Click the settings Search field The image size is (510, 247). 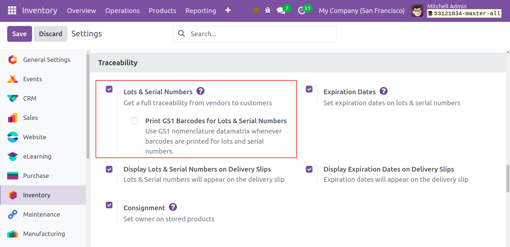tap(260, 34)
